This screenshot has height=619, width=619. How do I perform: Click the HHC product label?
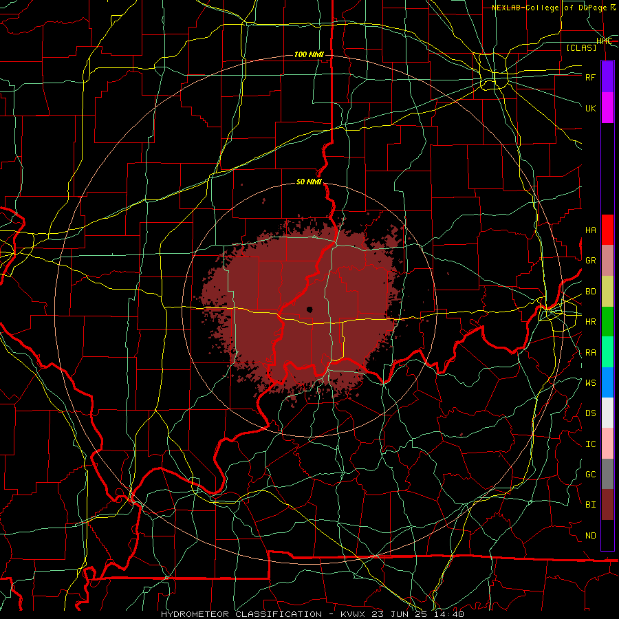(604, 41)
